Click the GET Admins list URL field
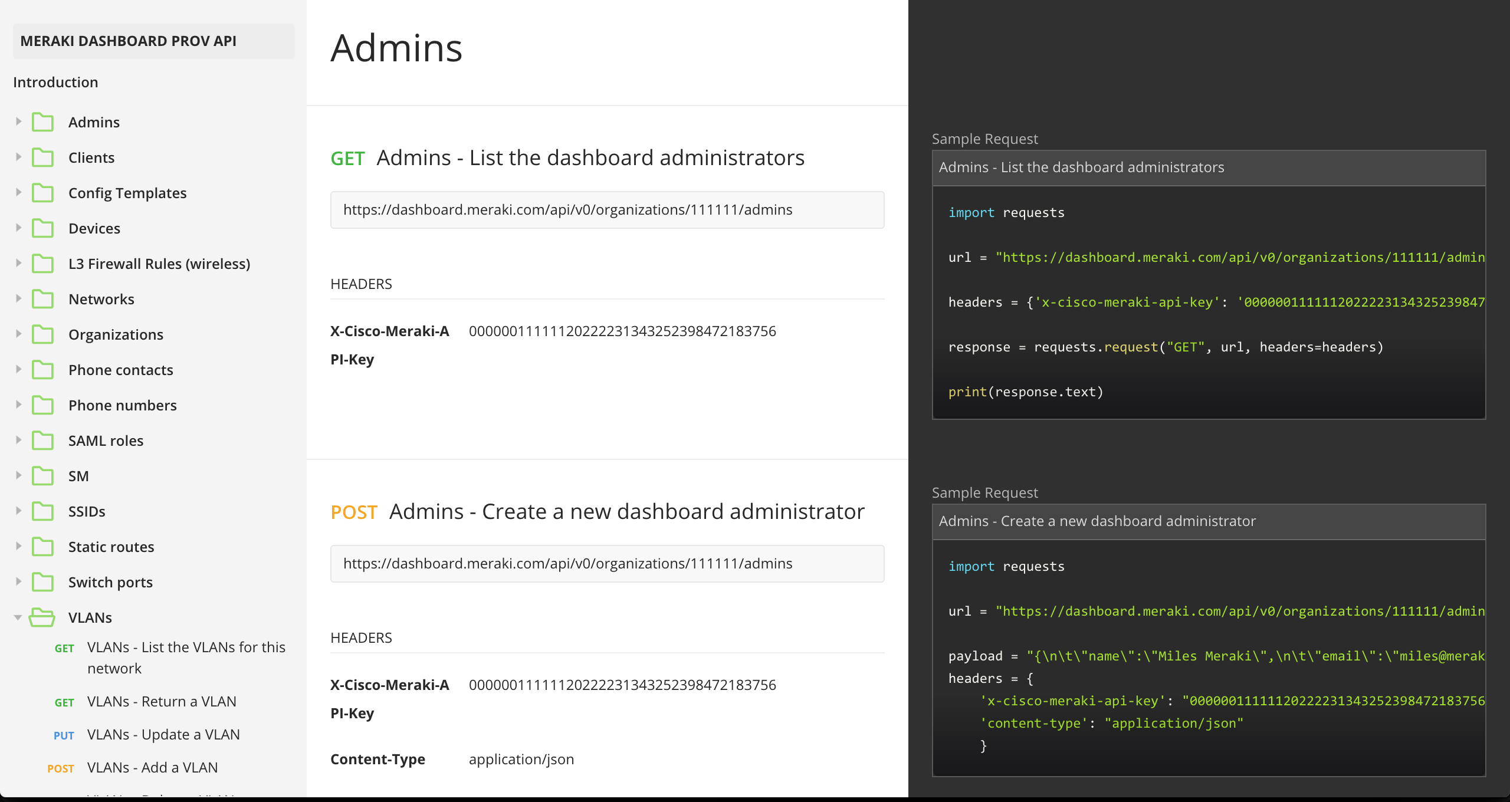Image resolution: width=1510 pixels, height=802 pixels. click(607, 209)
